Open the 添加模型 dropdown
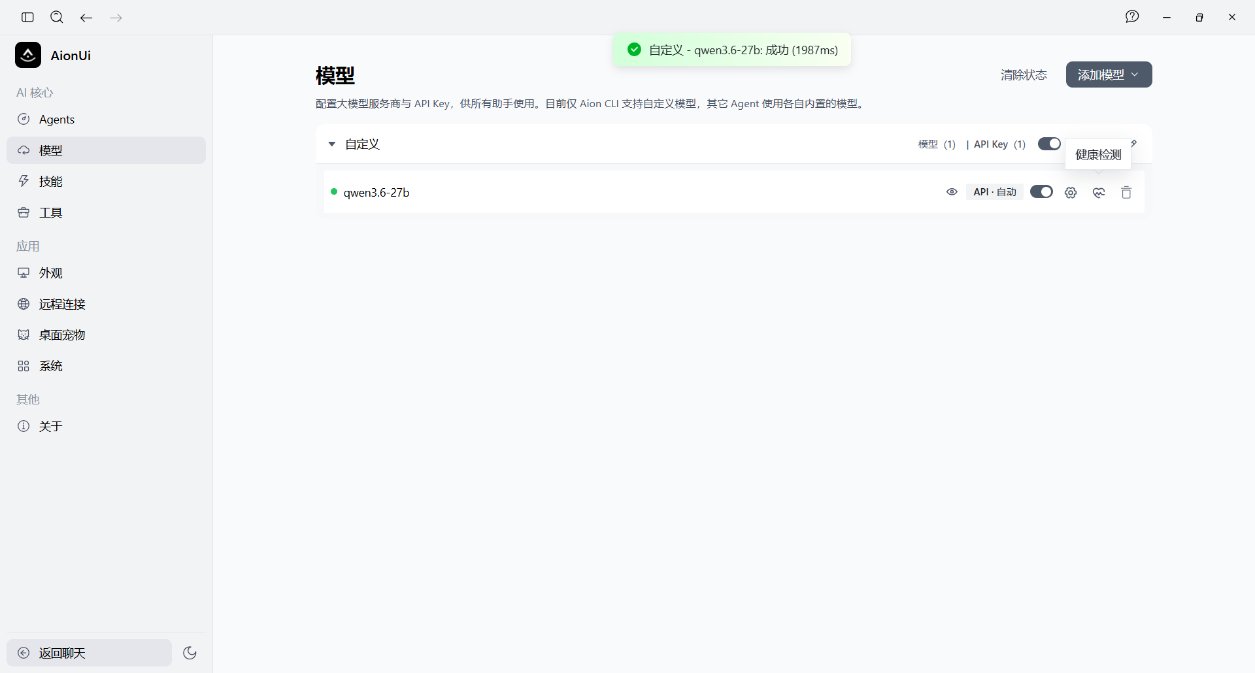This screenshot has height=673, width=1255. tap(1109, 74)
